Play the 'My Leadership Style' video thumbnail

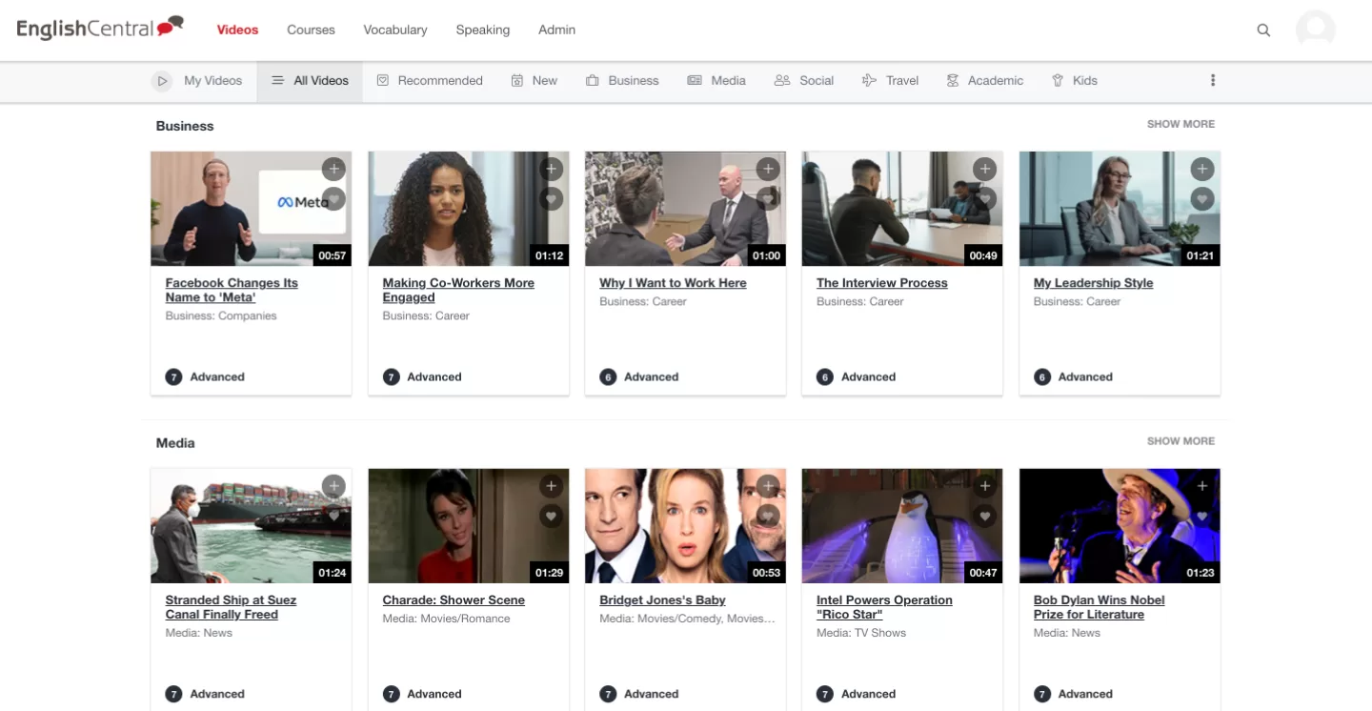click(1120, 209)
